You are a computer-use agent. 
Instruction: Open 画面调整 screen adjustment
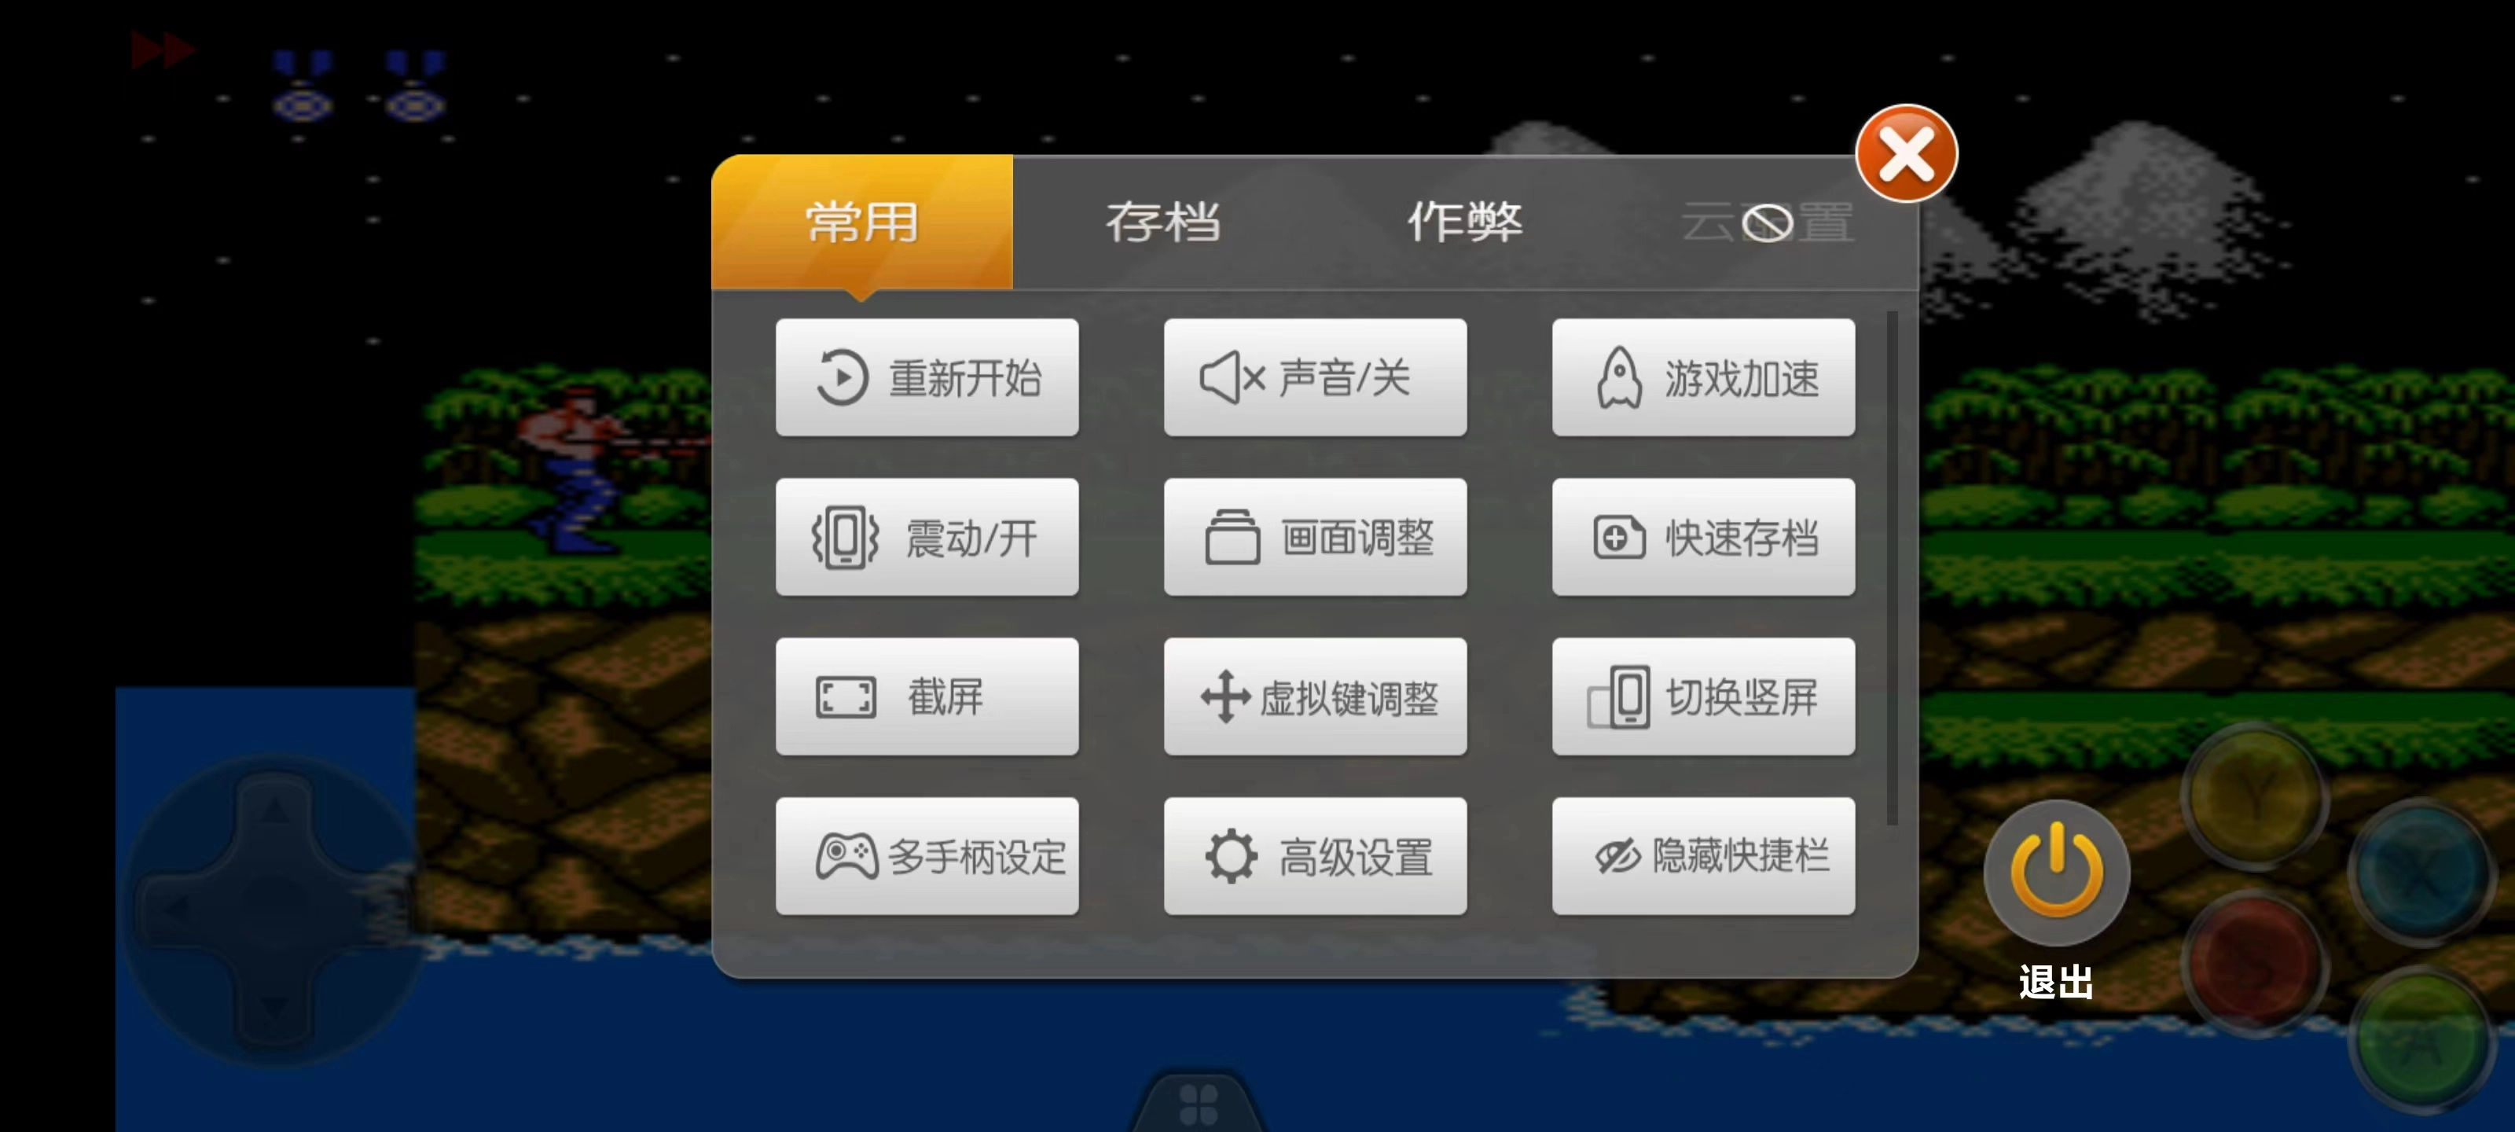point(1315,536)
